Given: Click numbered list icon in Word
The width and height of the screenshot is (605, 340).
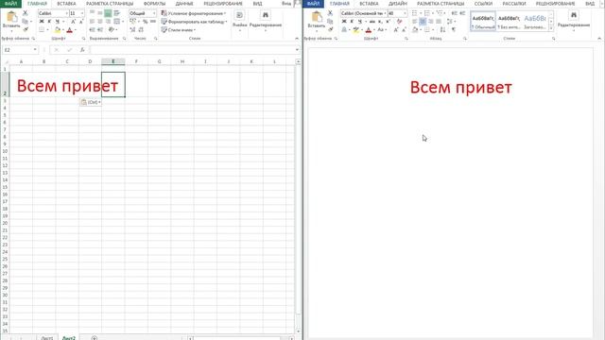Looking at the screenshot, I should tap(426, 13).
